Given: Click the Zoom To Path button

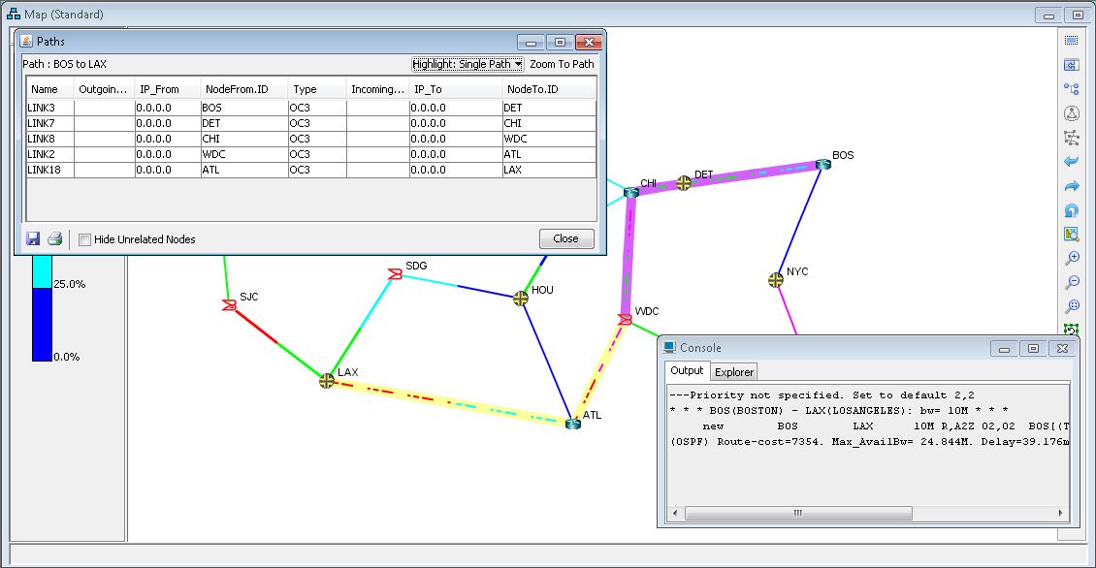Looking at the screenshot, I should 562,64.
